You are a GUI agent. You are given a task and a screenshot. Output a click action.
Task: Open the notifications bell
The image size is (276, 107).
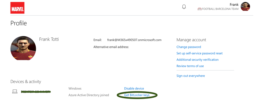tap(184, 7)
